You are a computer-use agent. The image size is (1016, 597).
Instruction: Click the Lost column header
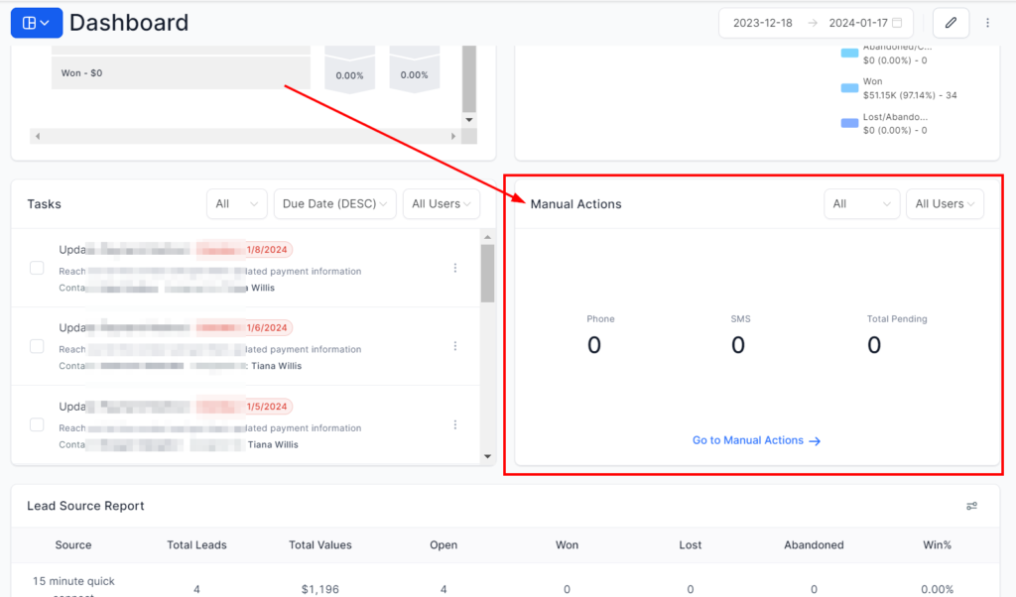click(691, 545)
